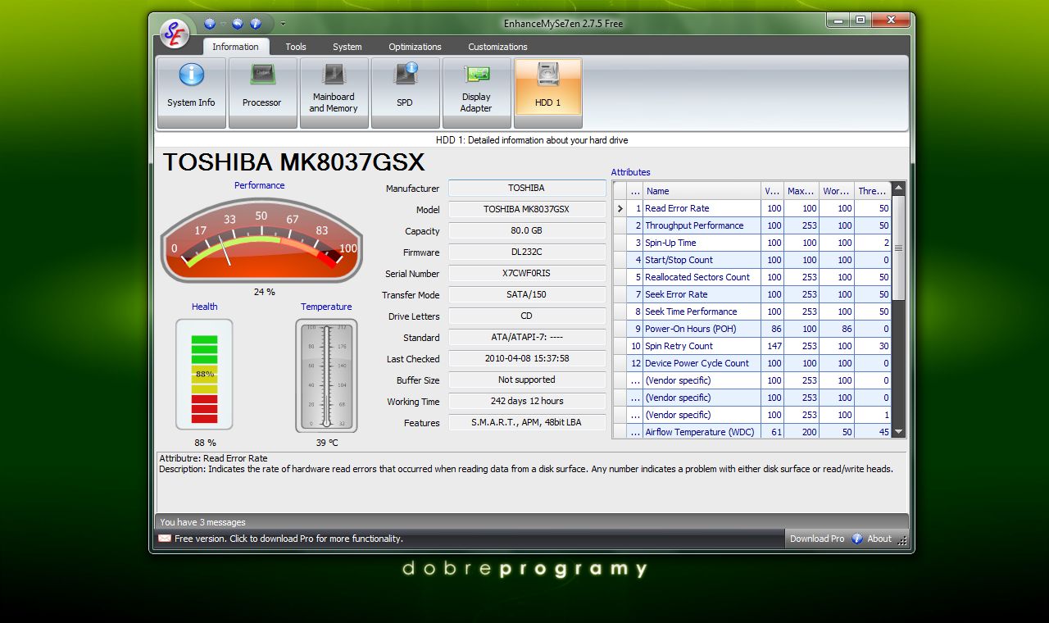Click the Threshold column header
Image resolution: width=1049 pixels, height=623 pixels.
pyautogui.click(x=872, y=191)
